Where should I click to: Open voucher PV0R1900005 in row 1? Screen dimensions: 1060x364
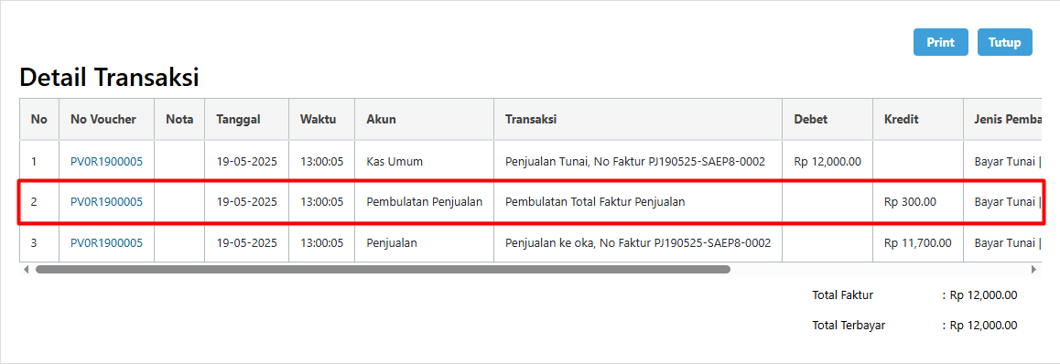click(x=106, y=161)
